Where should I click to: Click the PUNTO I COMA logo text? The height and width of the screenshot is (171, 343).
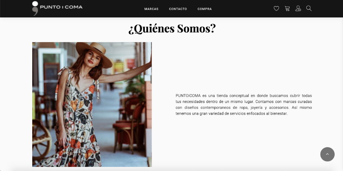pyautogui.click(x=61, y=7)
